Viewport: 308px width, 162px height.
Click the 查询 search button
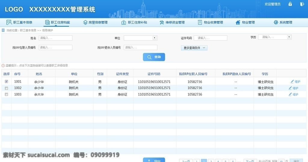tap(154, 57)
